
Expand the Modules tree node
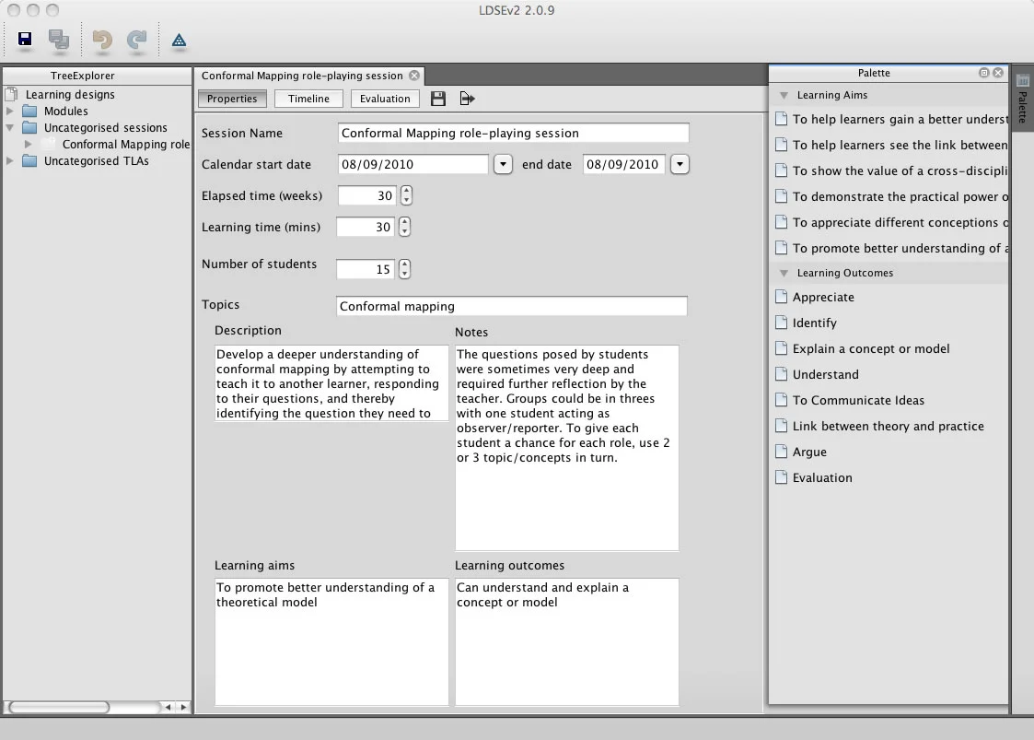point(10,111)
